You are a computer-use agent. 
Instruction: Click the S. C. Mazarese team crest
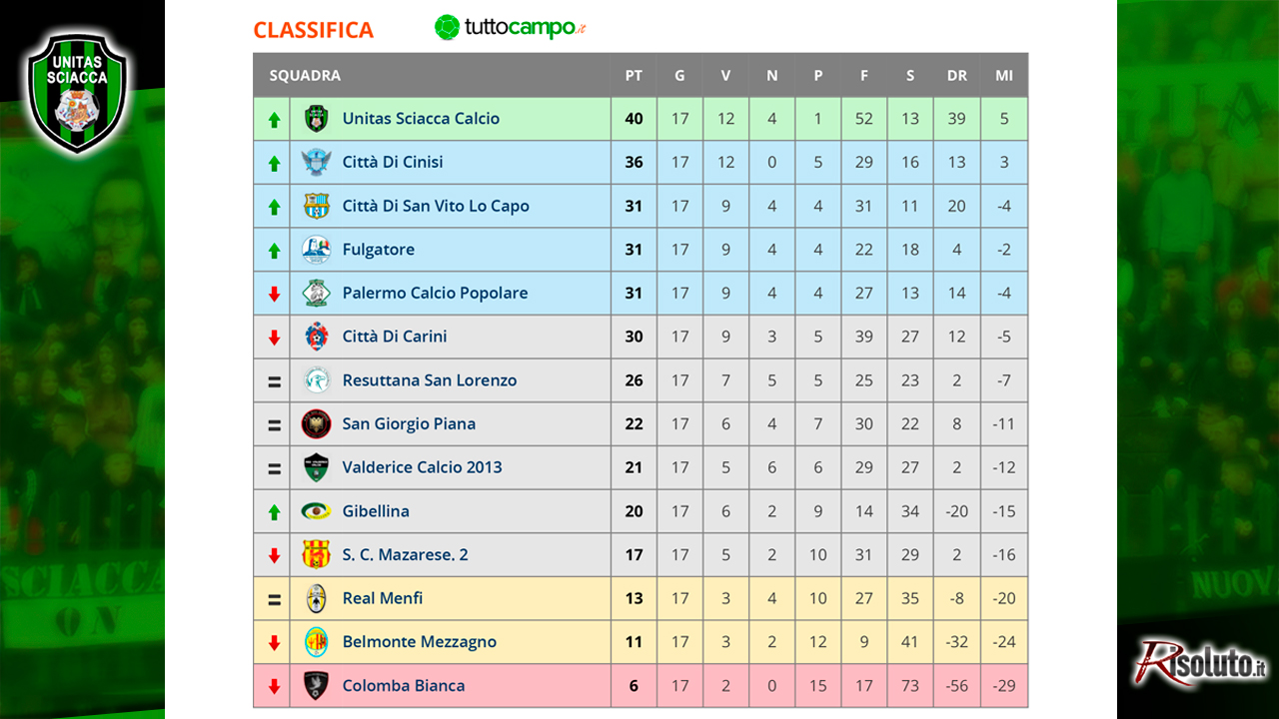(x=316, y=554)
